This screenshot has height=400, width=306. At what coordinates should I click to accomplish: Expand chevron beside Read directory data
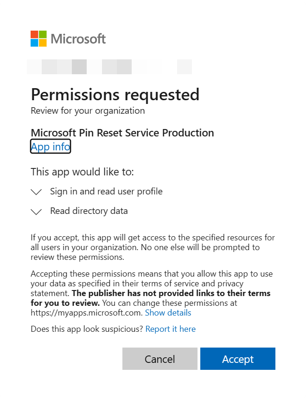click(36, 212)
